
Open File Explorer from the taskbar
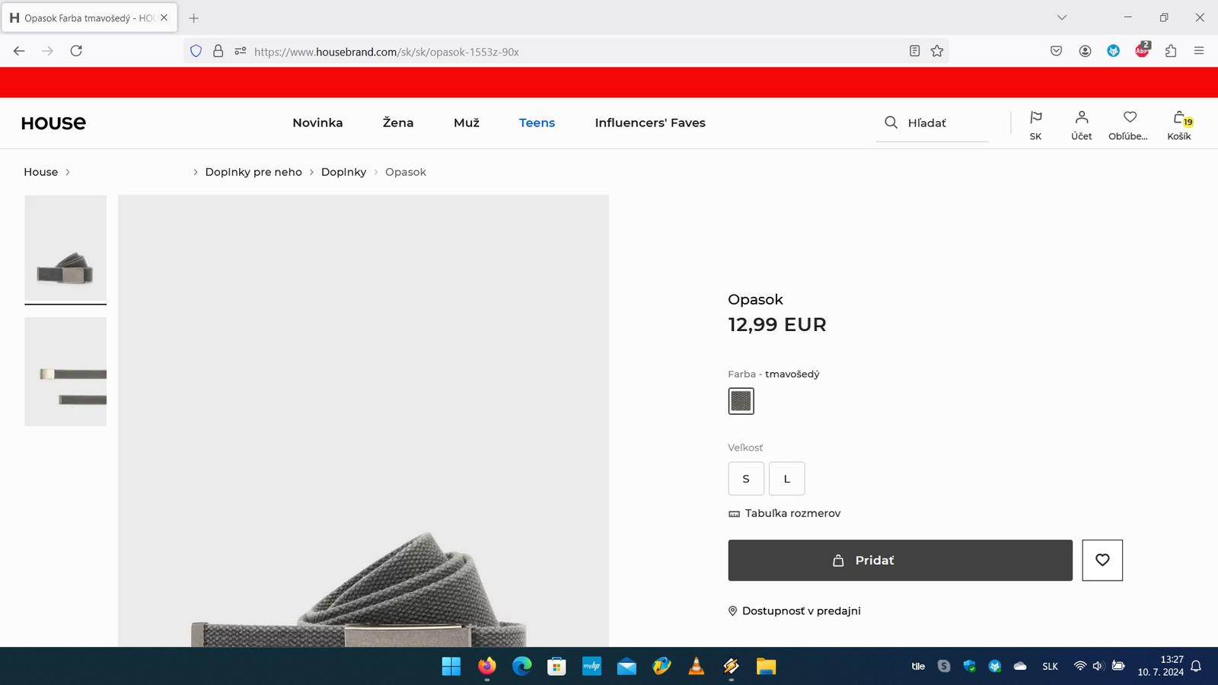click(766, 667)
